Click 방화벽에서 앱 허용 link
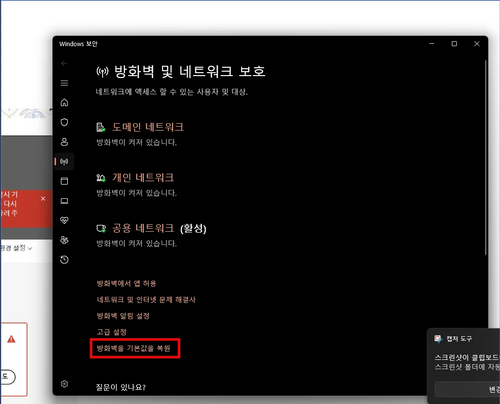This screenshot has width=500, height=404. pos(127,283)
